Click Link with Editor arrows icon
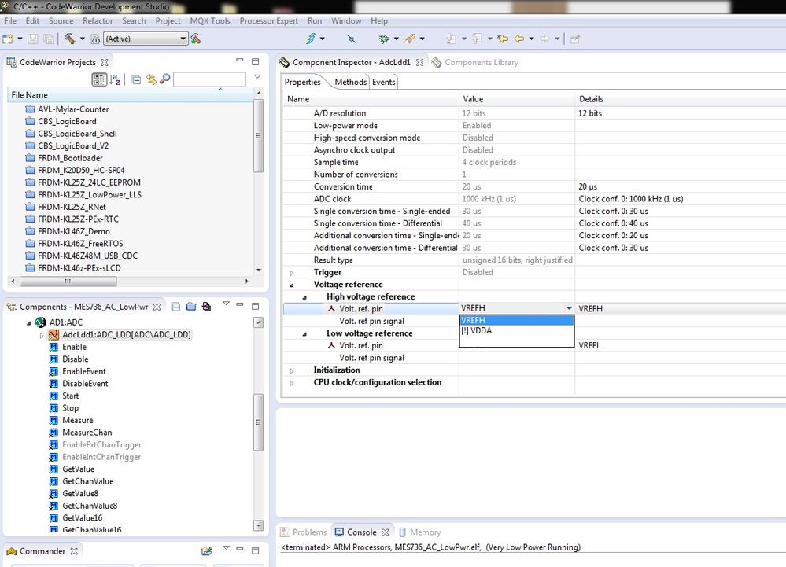Viewport: 786px width, 567px height. pos(151,79)
